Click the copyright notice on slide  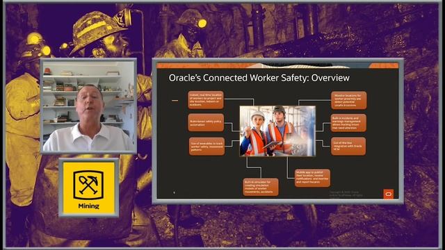coord(346,194)
